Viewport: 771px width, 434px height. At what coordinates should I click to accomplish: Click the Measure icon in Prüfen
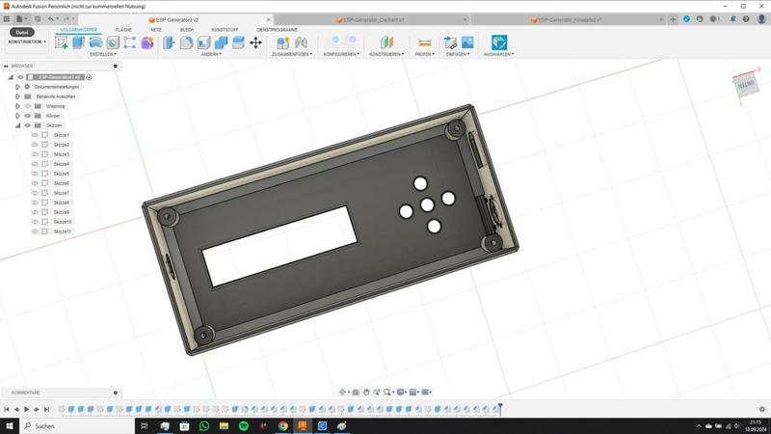[x=424, y=42]
